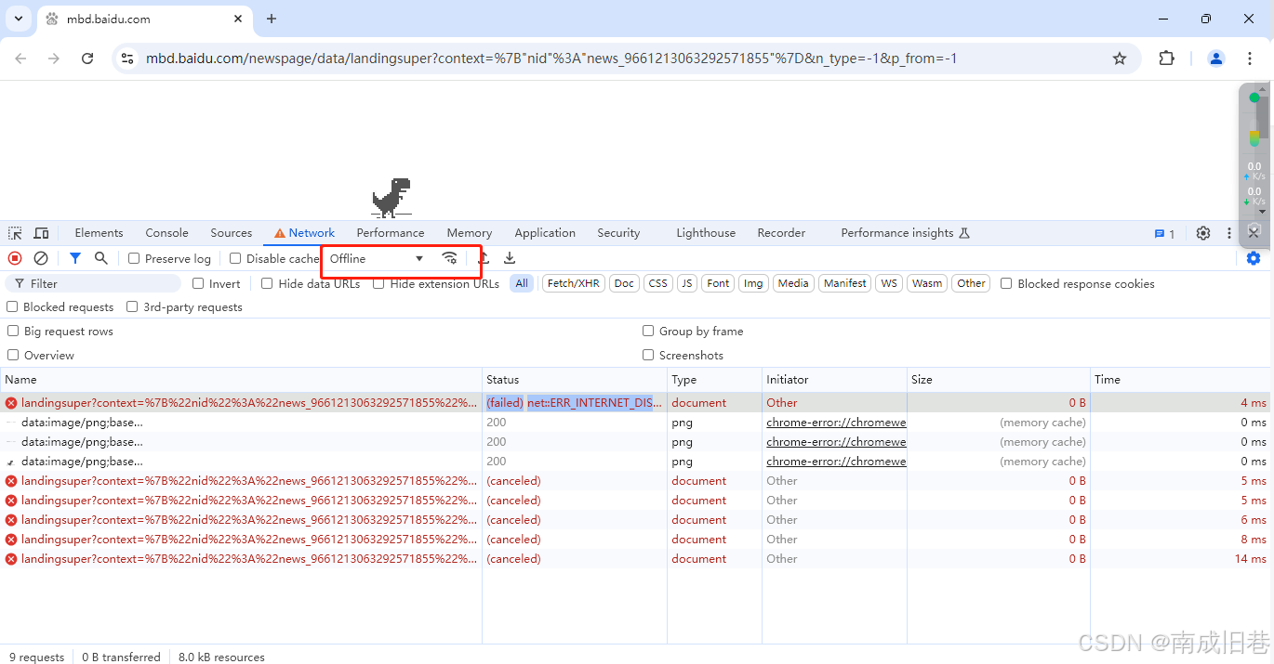1274x664 pixels.
Task: Click the record network log button
Action: coord(13,258)
